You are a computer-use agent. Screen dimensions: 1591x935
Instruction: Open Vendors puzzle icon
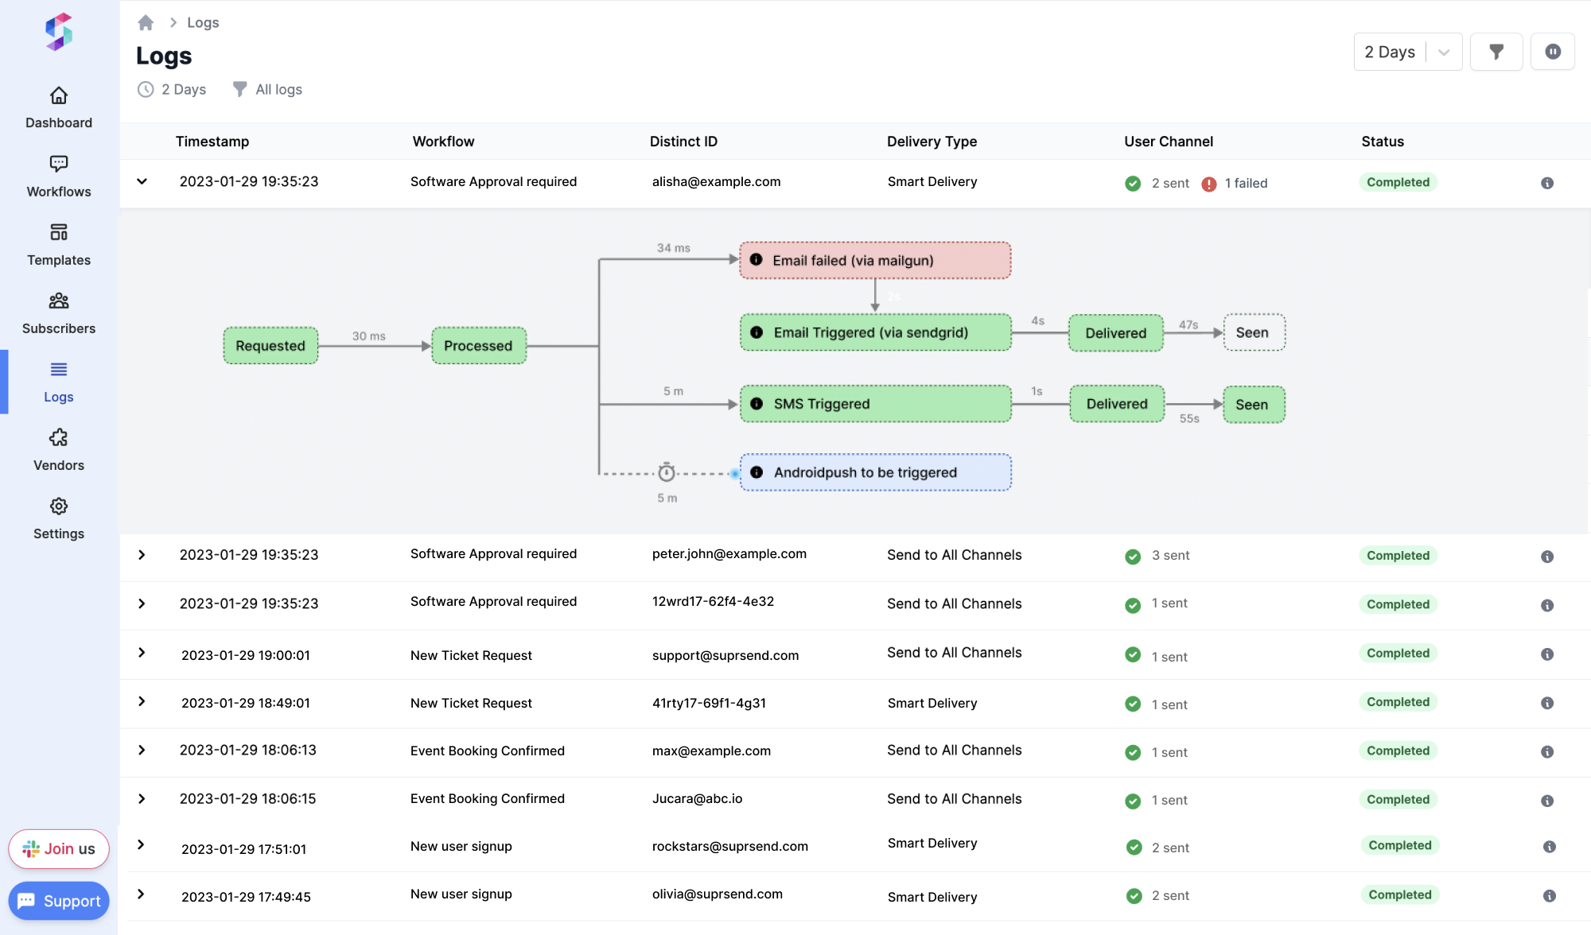(59, 438)
